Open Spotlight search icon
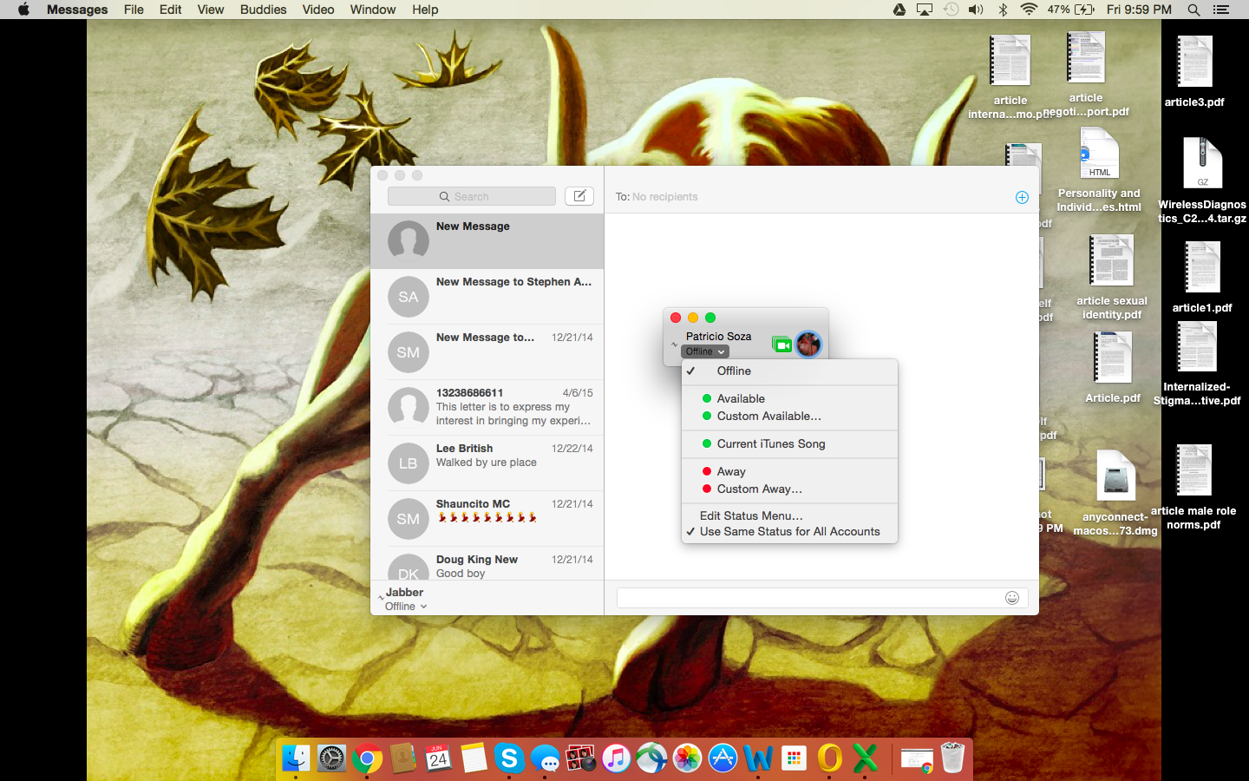Screen dimensions: 1249x781 pos(1193,10)
